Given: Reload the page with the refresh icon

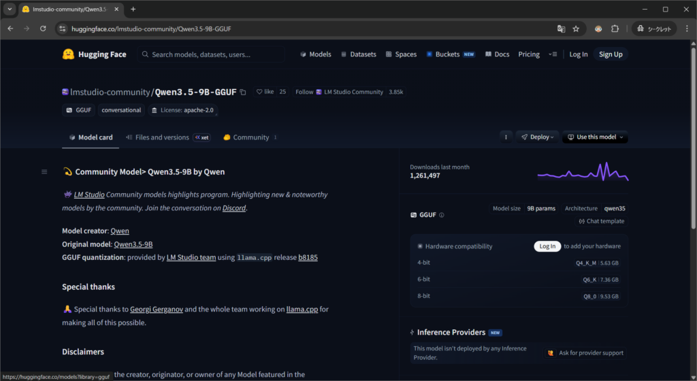Looking at the screenshot, I should [x=43, y=29].
